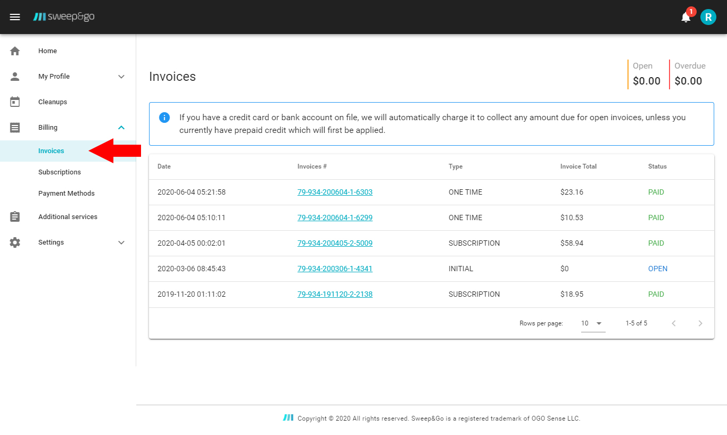Screen dimensions: 727x435
Task: Open Payment Methods under Billing
Action: pyautogui.click(x=67, y=194)
